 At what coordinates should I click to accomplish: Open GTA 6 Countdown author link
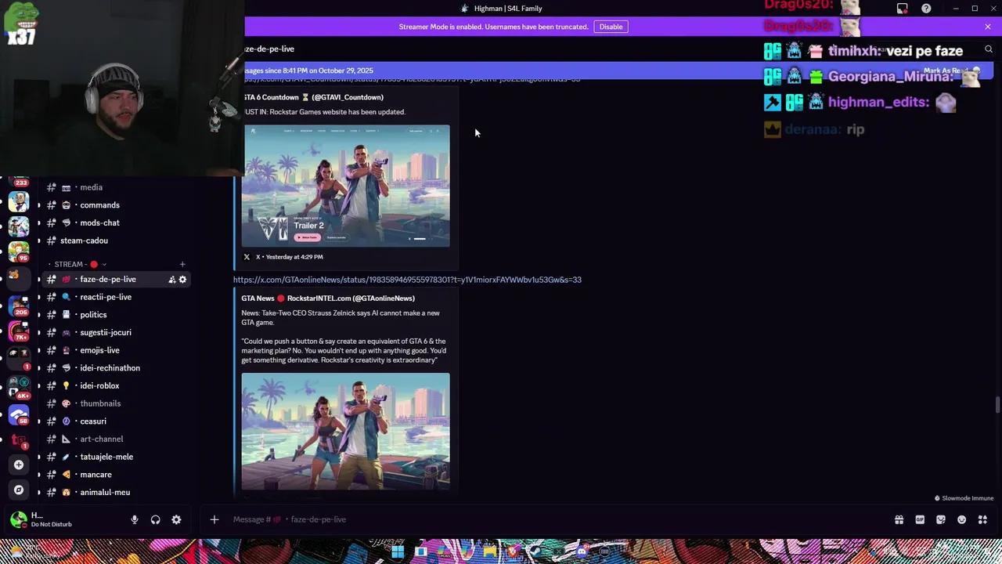click(313, 97)
